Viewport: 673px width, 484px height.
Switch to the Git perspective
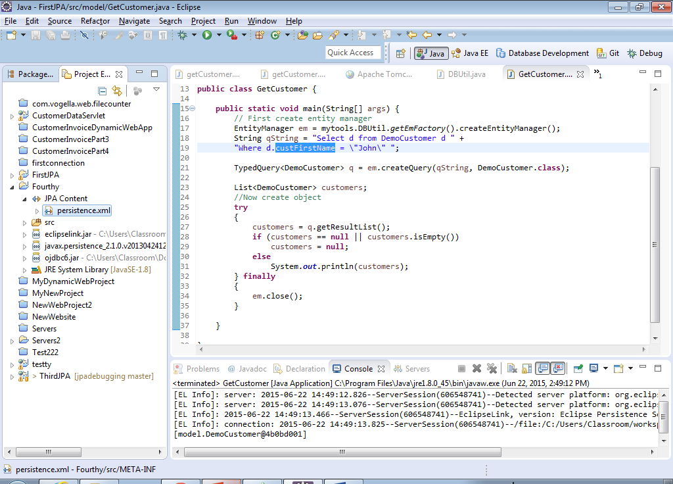(608, 53)
